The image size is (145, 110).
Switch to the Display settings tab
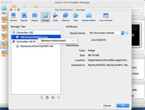pyautogui.click(x=35, y=17)
